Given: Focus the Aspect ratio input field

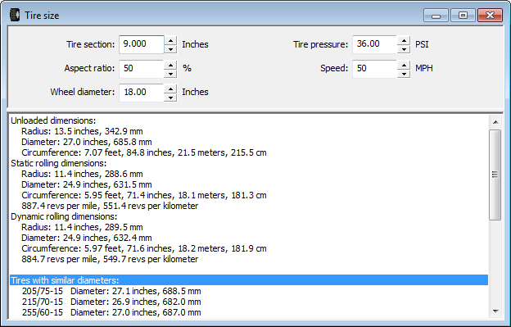Looking at the screenshot, I should [x=142, y=69].
